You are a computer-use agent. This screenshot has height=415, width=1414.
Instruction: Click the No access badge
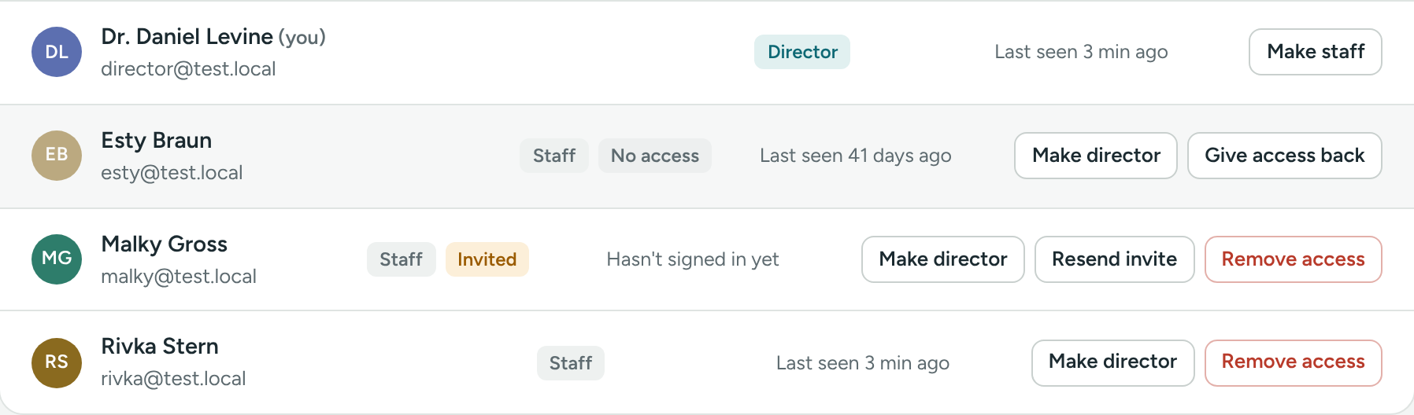(x=655, y=156)
